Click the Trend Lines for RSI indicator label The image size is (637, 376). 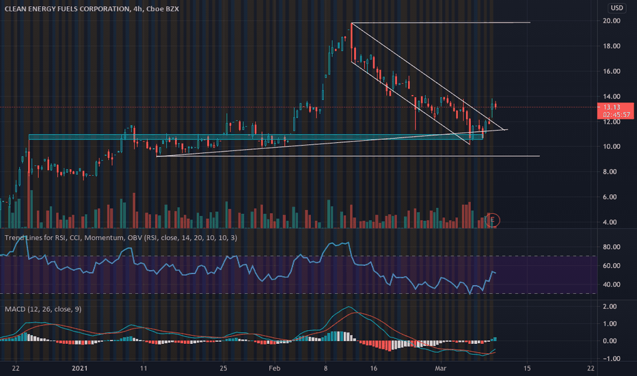point(121,237)
